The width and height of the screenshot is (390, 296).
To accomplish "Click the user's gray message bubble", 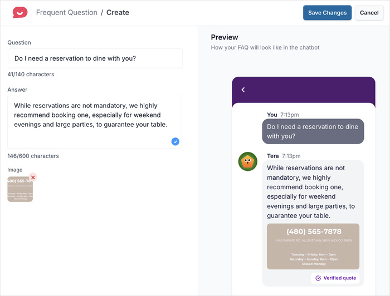I will point(313,131).
